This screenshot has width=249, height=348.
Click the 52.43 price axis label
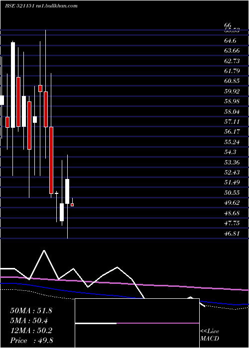click(232, 172)
